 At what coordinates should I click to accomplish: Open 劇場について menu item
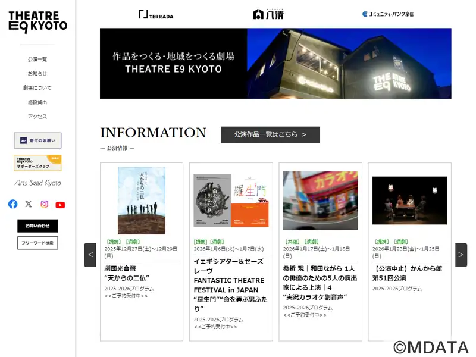37,87
